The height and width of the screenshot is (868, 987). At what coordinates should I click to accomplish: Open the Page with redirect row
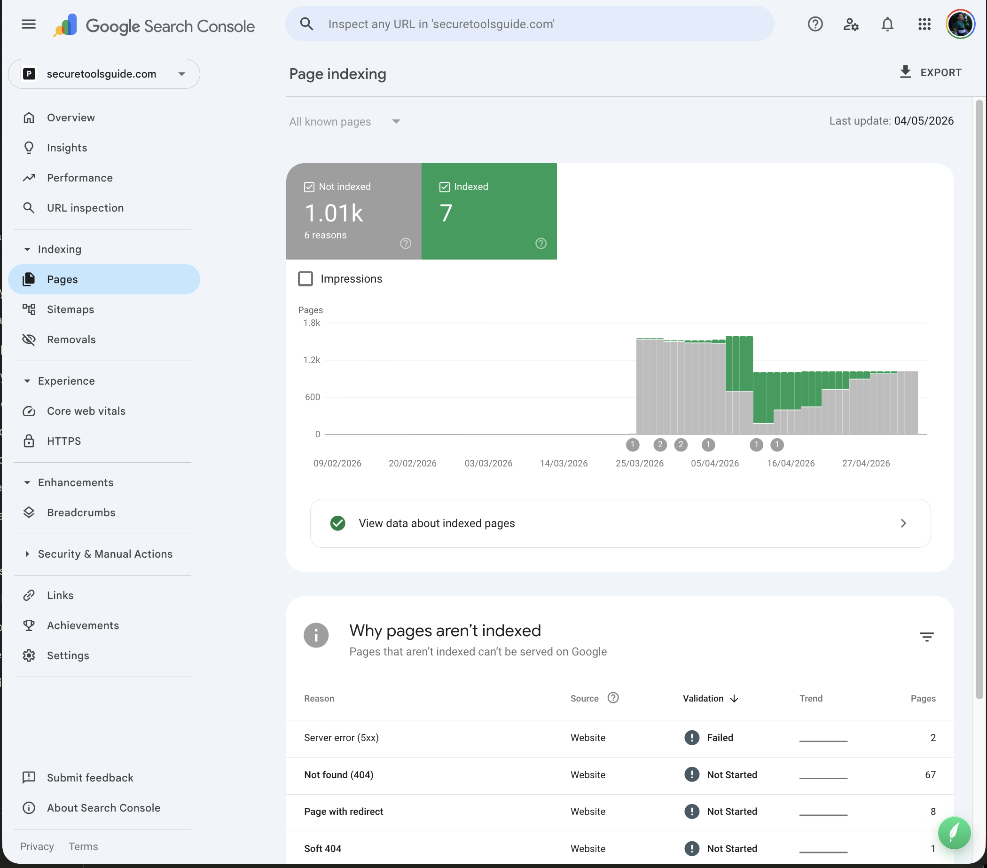(620, 812)
